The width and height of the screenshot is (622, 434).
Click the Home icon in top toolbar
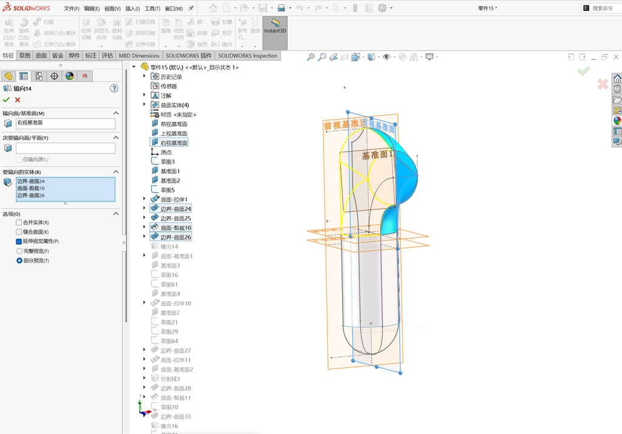click(213, 8)
